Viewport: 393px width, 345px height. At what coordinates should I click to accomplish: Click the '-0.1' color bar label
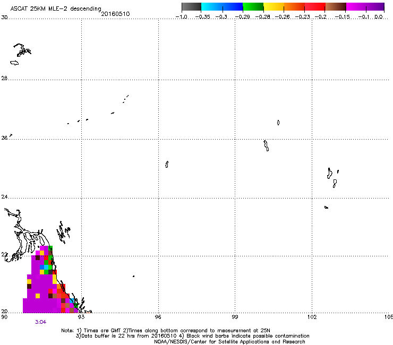[364, 17]
